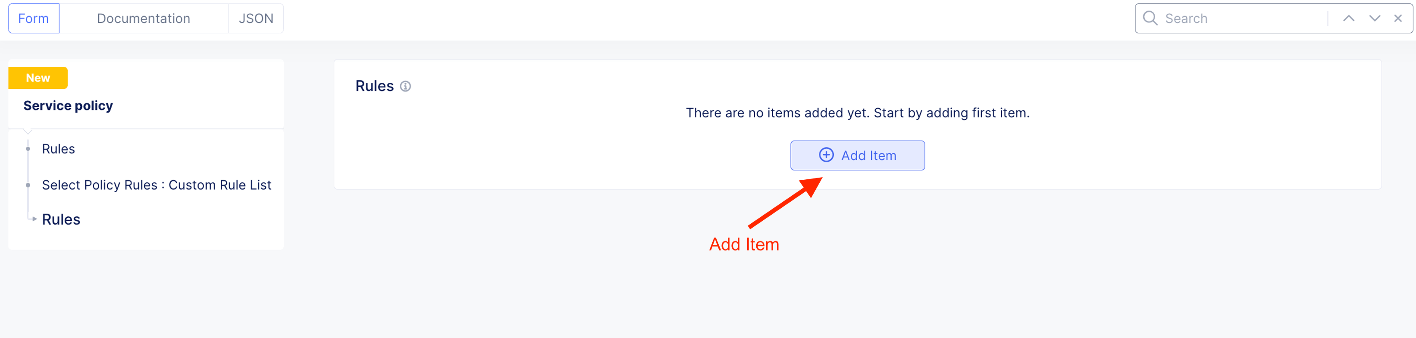Screen dimensions: 1416x338
Task: Click the Service policy heading
Action: click(68, 106)
